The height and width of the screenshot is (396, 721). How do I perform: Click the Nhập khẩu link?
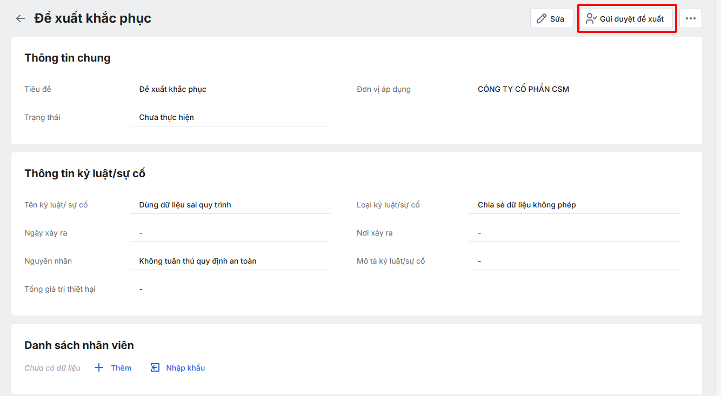185,368
